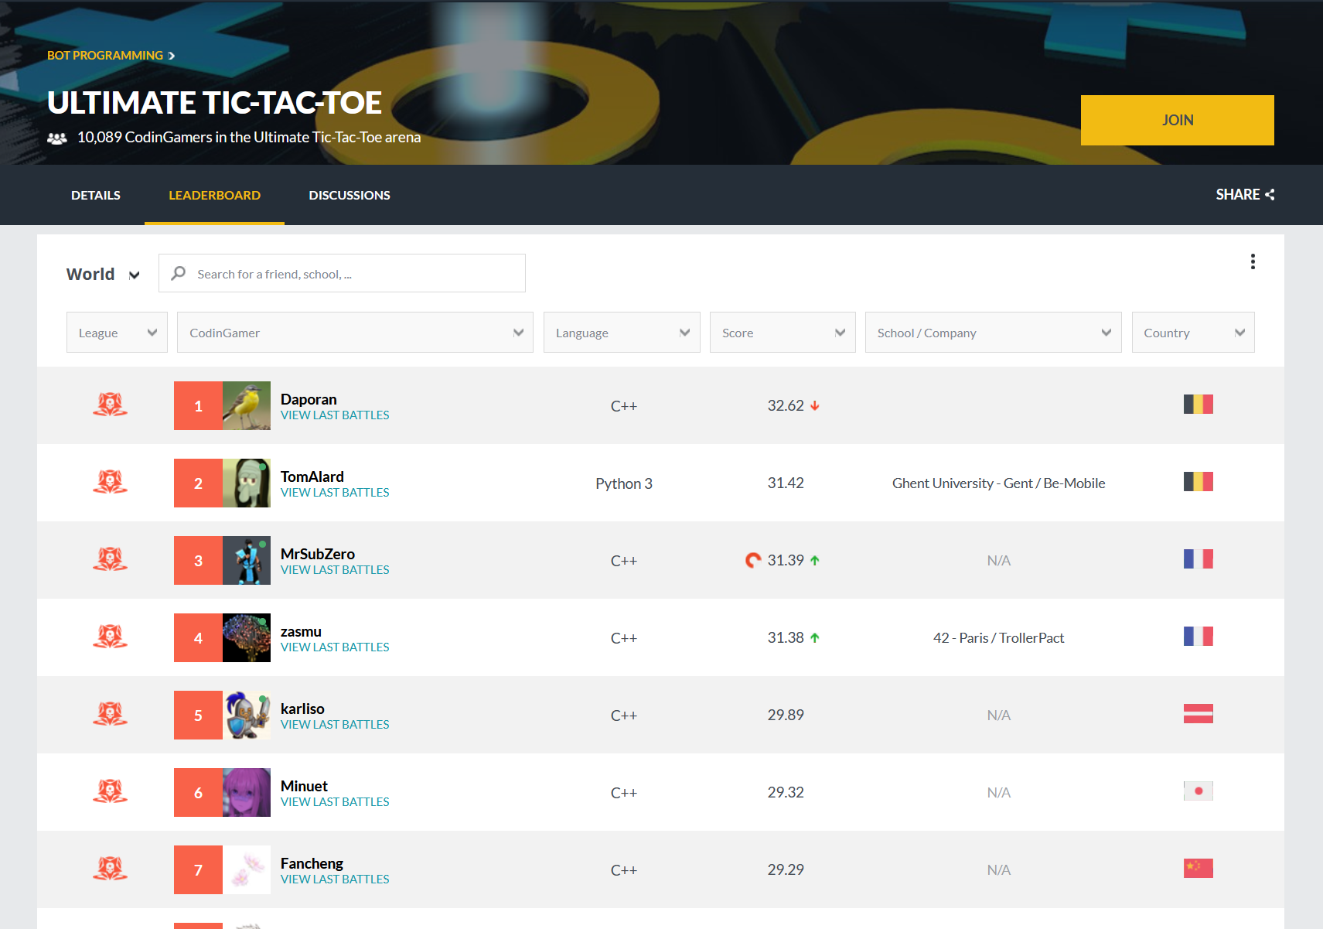The image size is (1323, 929).
Task: Click the France flag in zasmu's row
Action: coord(1198,637)
